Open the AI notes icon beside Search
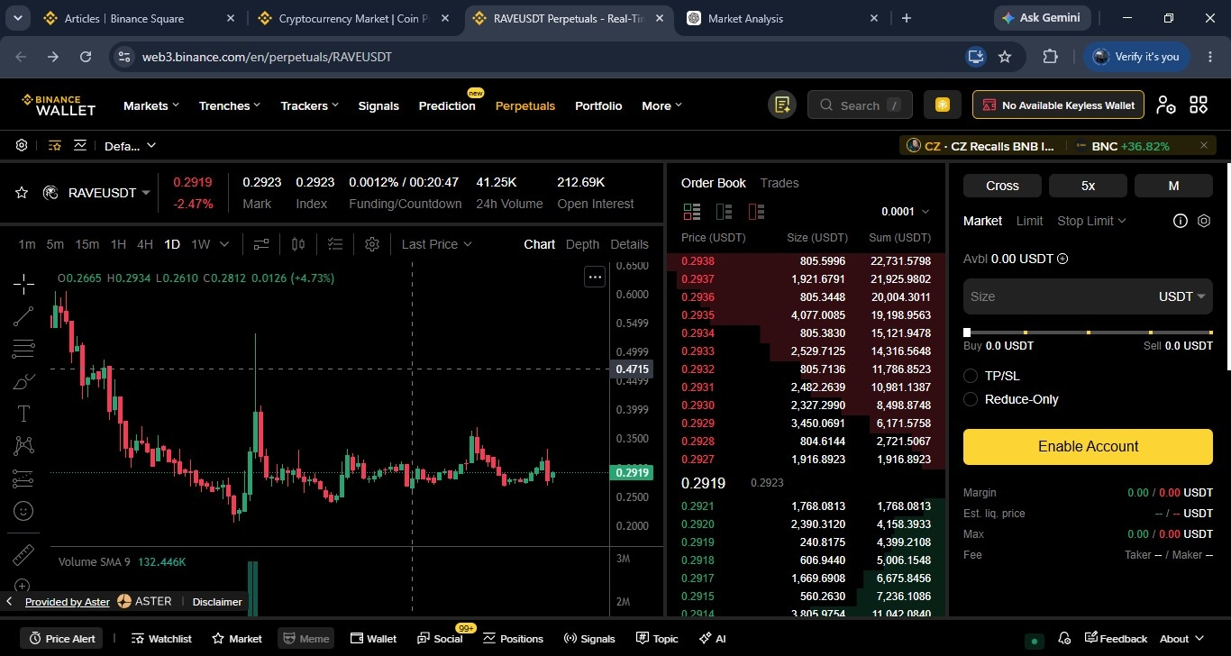The image size is (1231, 656). (x=781, y=105)
